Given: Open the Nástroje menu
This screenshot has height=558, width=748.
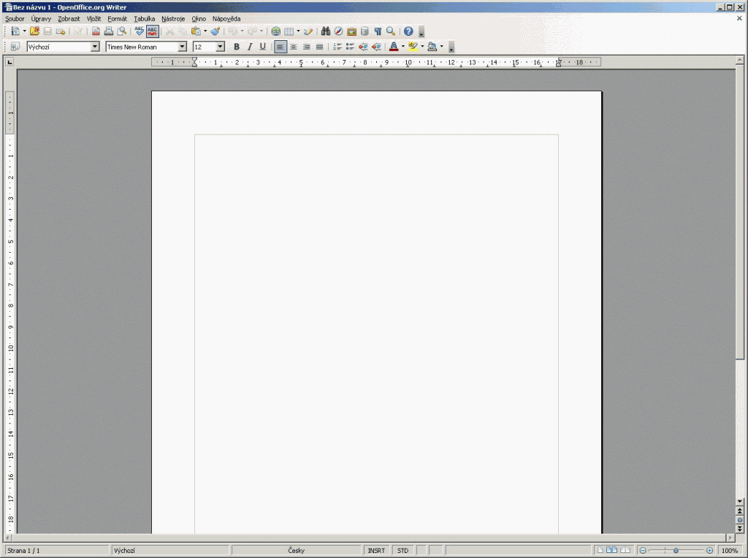Looking at the screenshot, I should 173,18.
